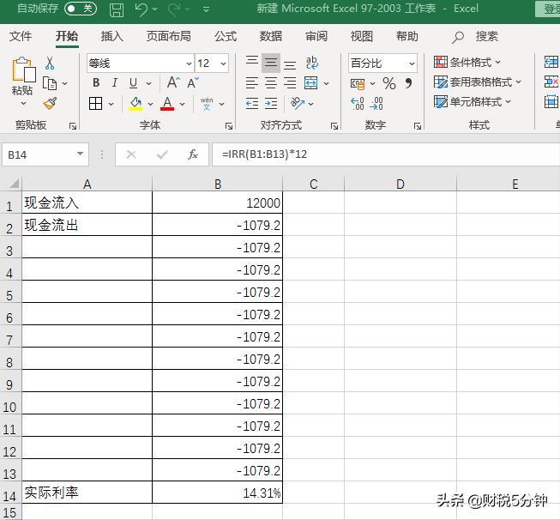560x520 pixels.
Task: Open the Borders options arrow
Action: pyautogui.click(x=111, y=104)
